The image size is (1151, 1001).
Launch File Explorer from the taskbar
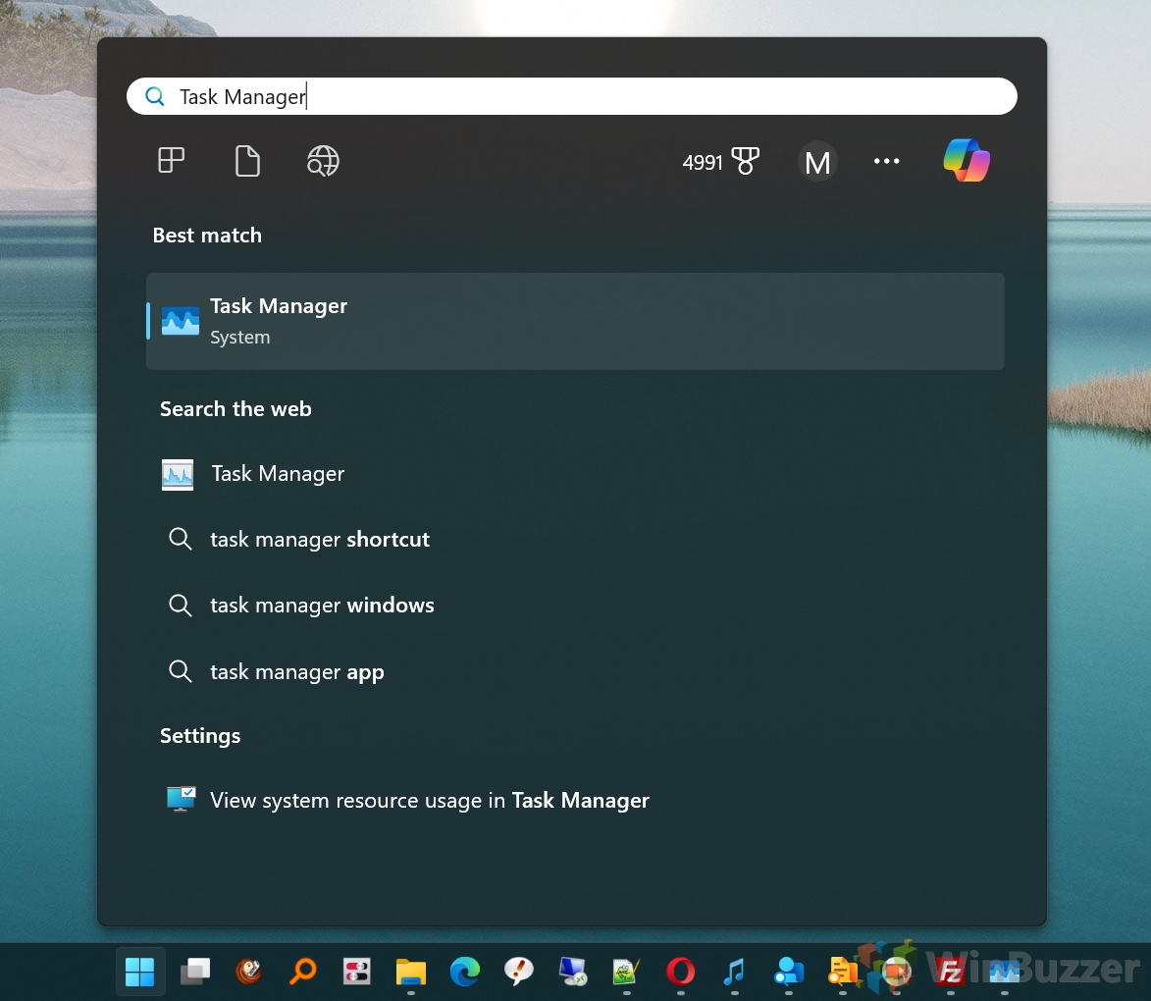click(410, 972)
